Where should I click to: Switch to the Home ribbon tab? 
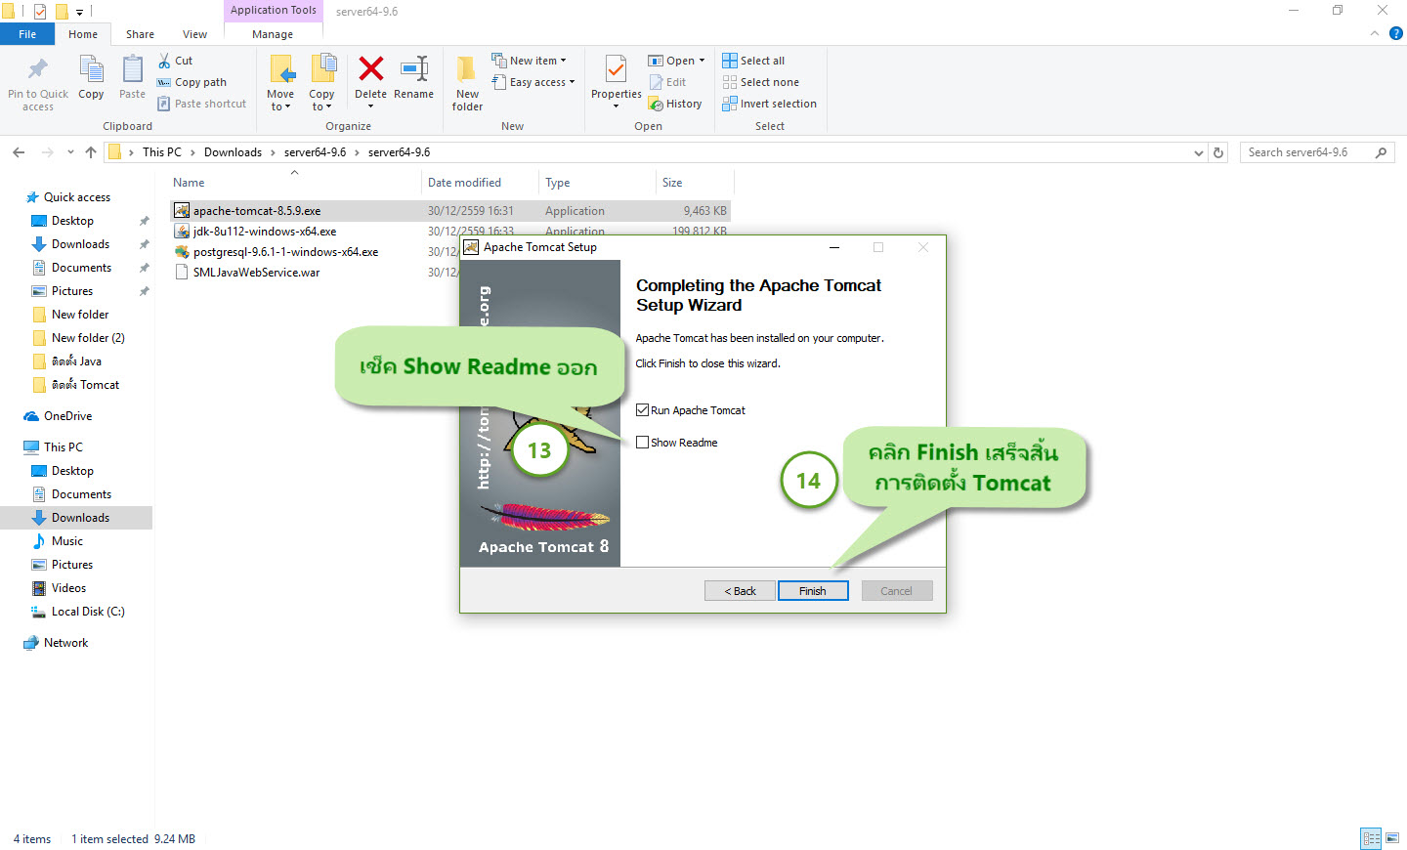[83, 34]
